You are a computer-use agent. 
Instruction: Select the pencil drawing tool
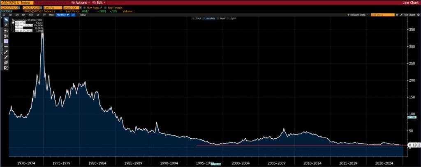(6, 25)
